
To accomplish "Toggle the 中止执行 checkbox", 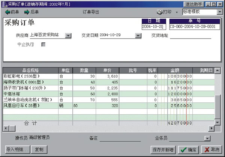I will pos(43,44).
